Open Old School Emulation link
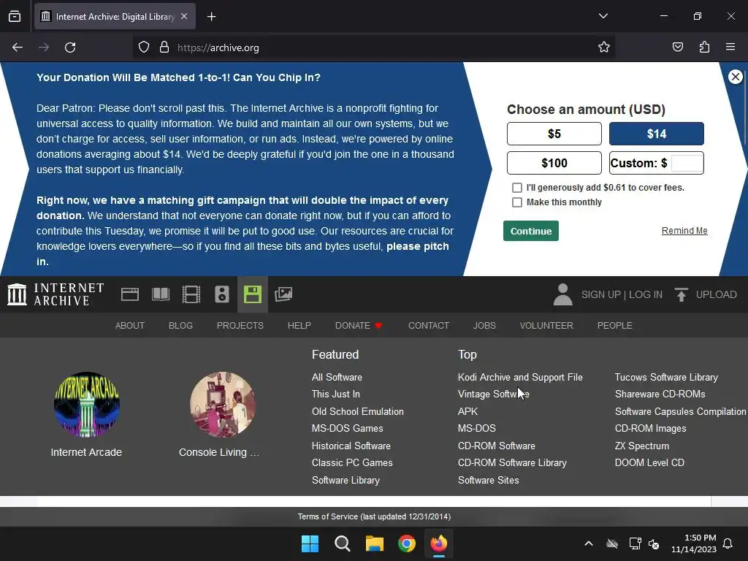This screenshot has width=748, height=561. 358,412
